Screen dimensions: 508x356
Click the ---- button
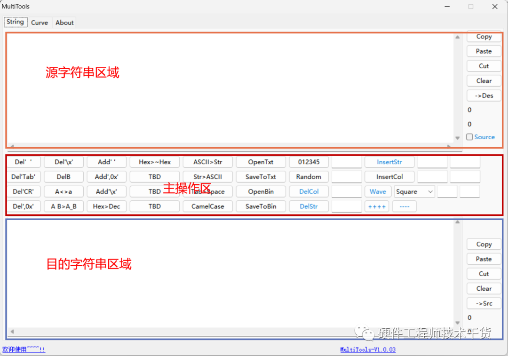tap(405, 206)
